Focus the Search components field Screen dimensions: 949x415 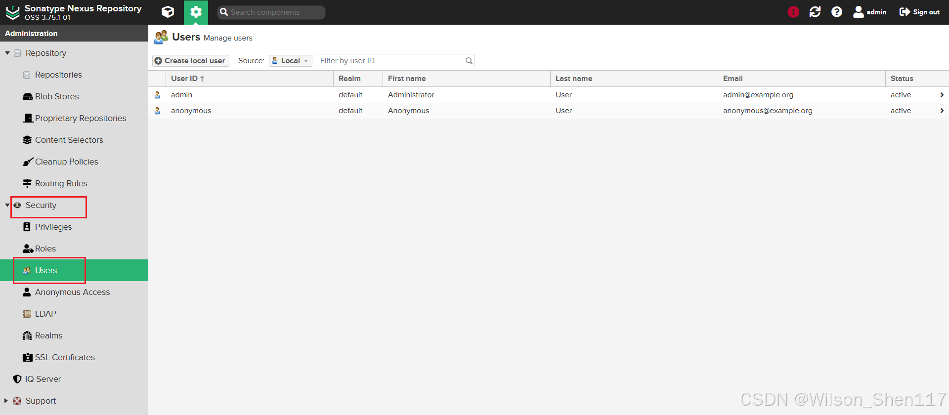pyautogui.click(x=271, y=12)
